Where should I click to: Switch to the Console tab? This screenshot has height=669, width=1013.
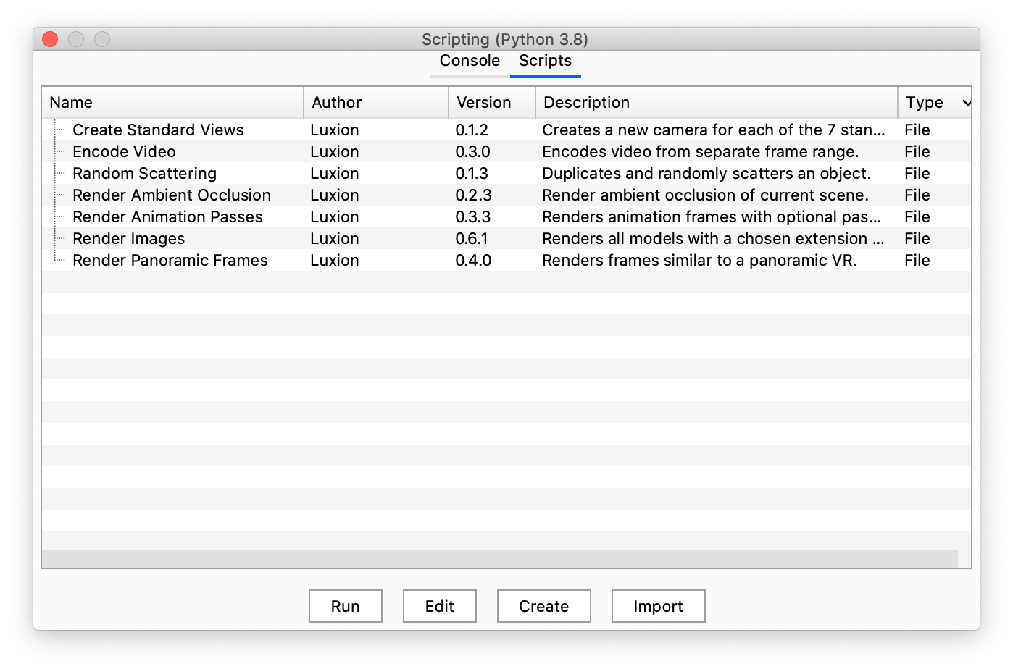click(x=469, y=61)
